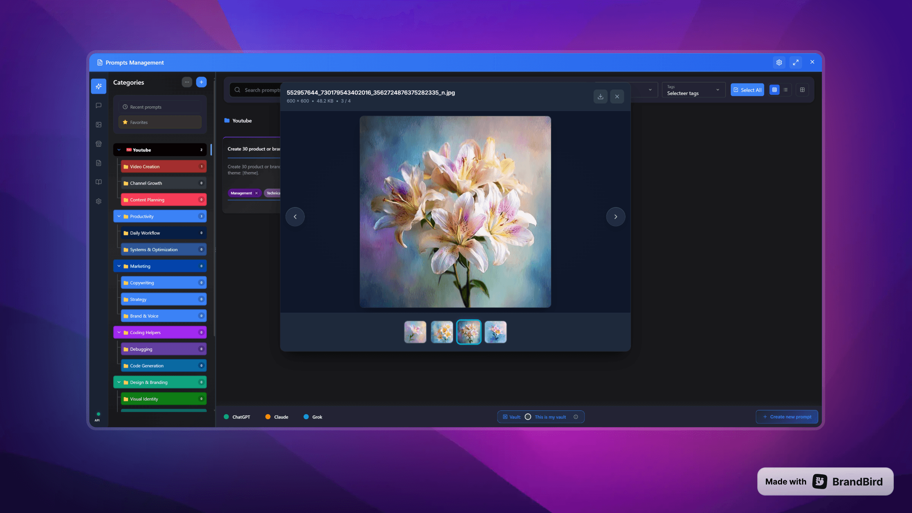Switch to list view layout

click(x=785, y=90)
